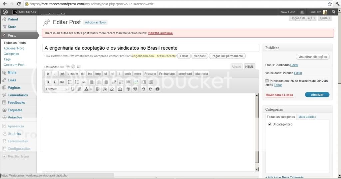Expand the Ajuda help dropdown

point(325,18)
